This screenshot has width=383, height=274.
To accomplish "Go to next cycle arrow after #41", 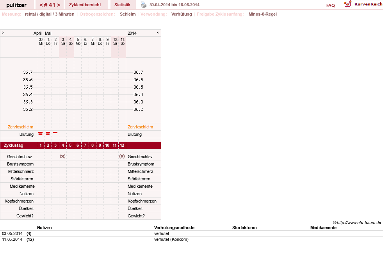I will pyautogui.click(x=59, y=5).
